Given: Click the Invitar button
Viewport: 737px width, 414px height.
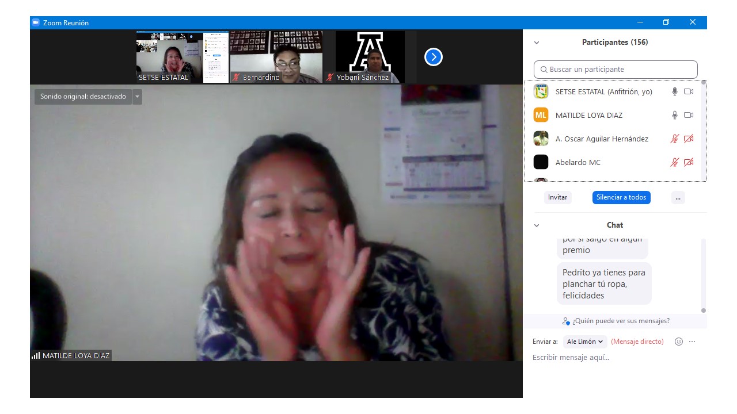Looking at the screenshot, I should 557,197.
